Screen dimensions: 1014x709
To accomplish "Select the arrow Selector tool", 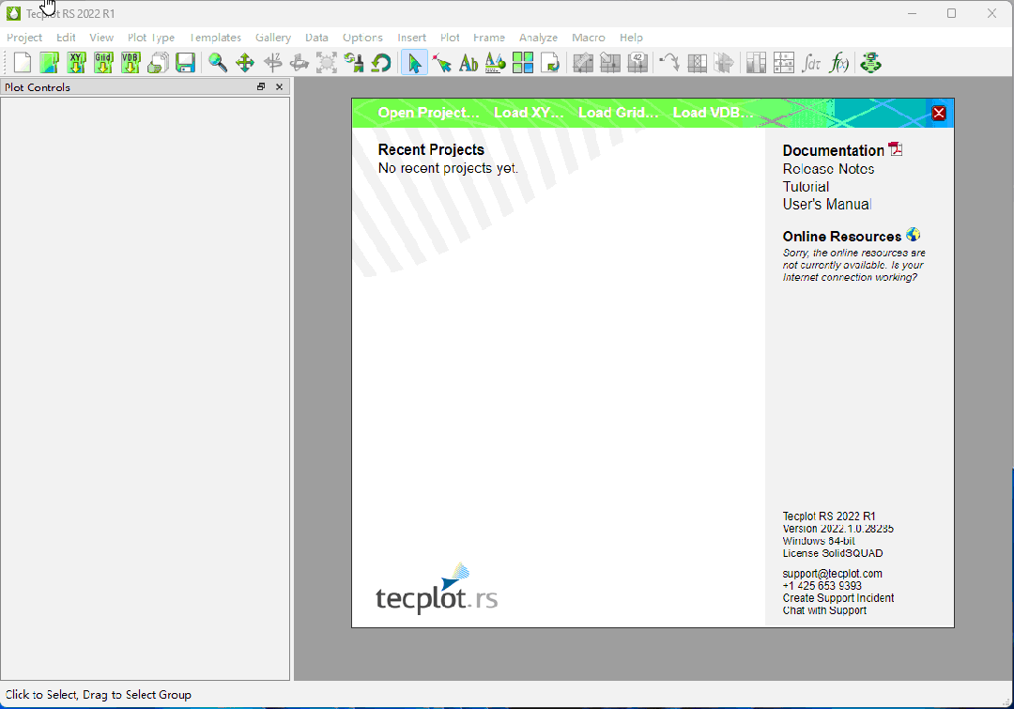I will tap(415, 63).
